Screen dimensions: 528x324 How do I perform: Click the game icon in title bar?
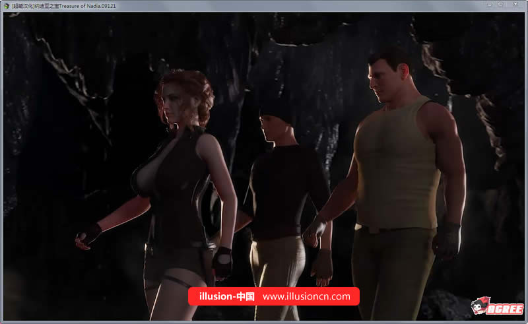[x=7, y=5]
